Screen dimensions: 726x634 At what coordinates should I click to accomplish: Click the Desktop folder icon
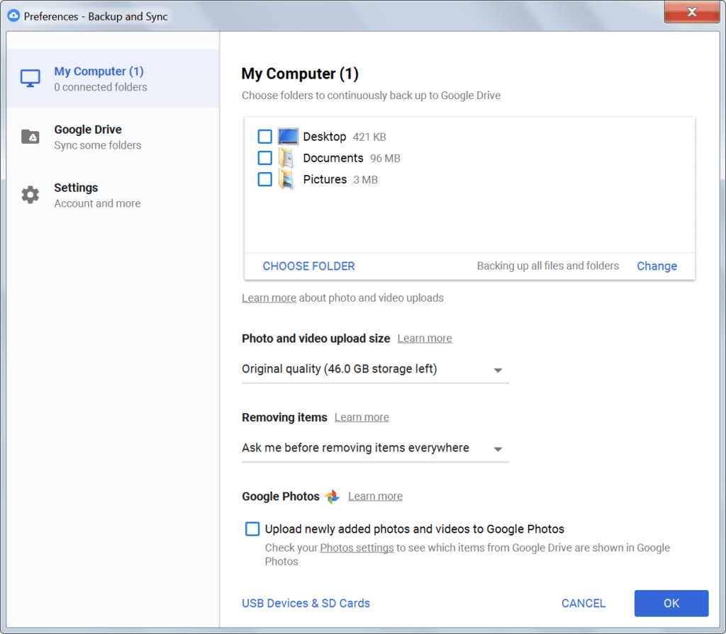coord(288,137)
